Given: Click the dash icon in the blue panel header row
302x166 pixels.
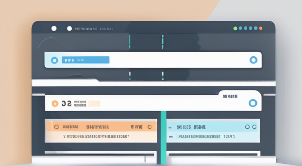Looking at the screenshot, I should [170, 127].
